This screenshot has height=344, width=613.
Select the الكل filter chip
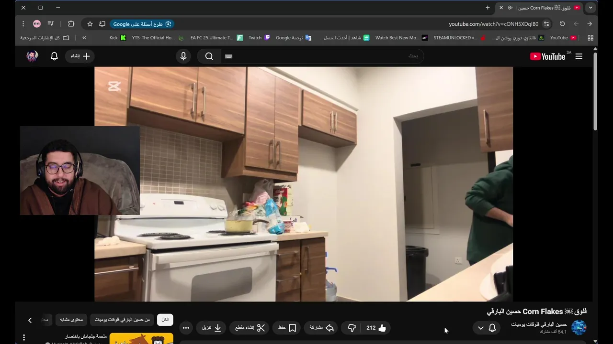click(165, 320)
